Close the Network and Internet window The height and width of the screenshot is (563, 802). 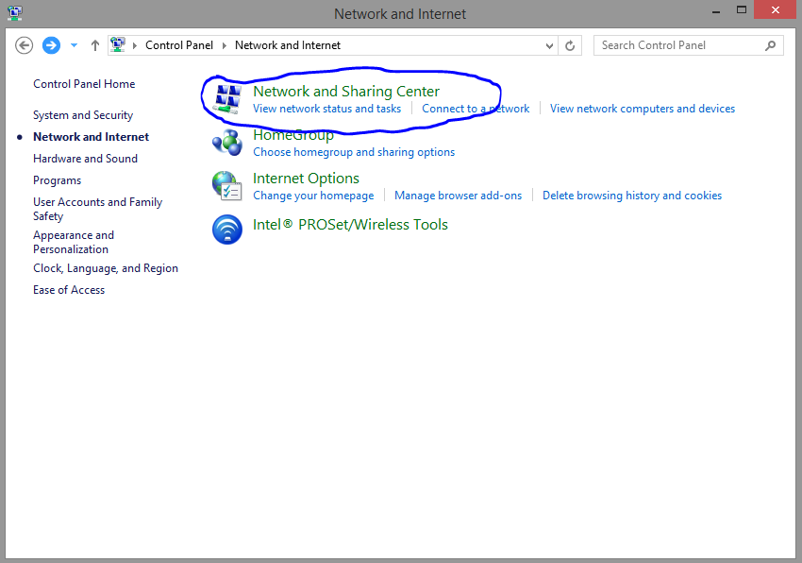tap(775, 9)
